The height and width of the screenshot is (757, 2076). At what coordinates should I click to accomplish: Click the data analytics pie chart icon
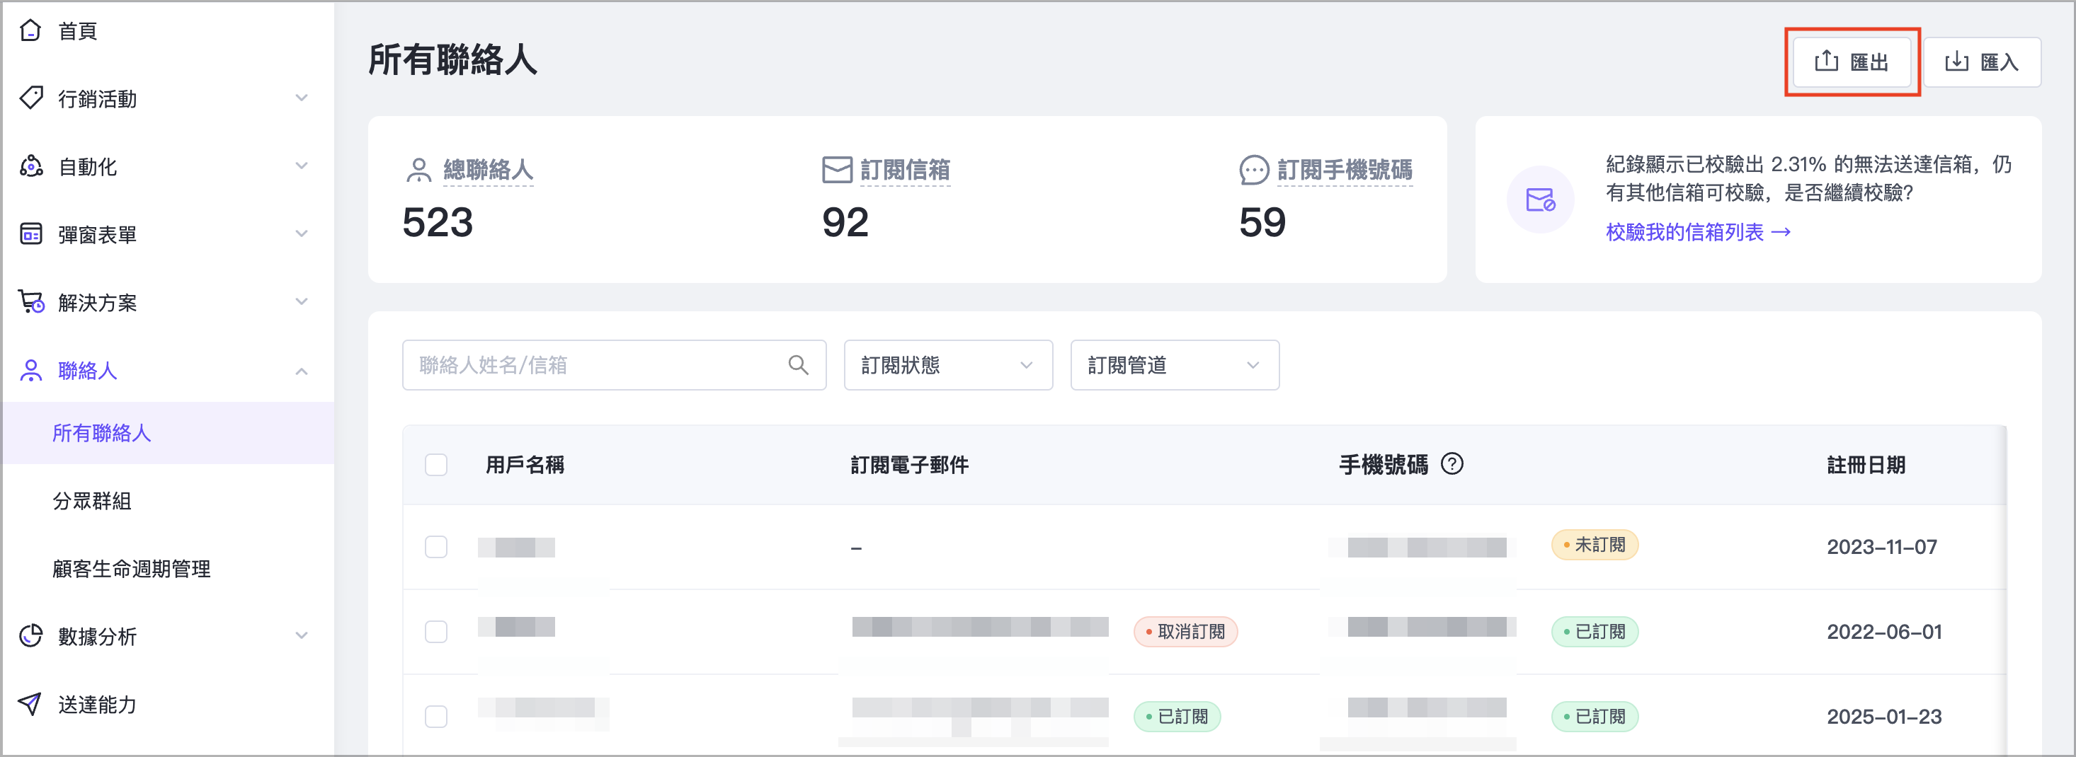point(30,636)
